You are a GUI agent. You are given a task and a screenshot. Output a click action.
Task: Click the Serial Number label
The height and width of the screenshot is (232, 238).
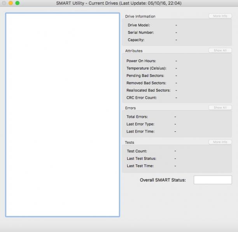tap(141, 33)
